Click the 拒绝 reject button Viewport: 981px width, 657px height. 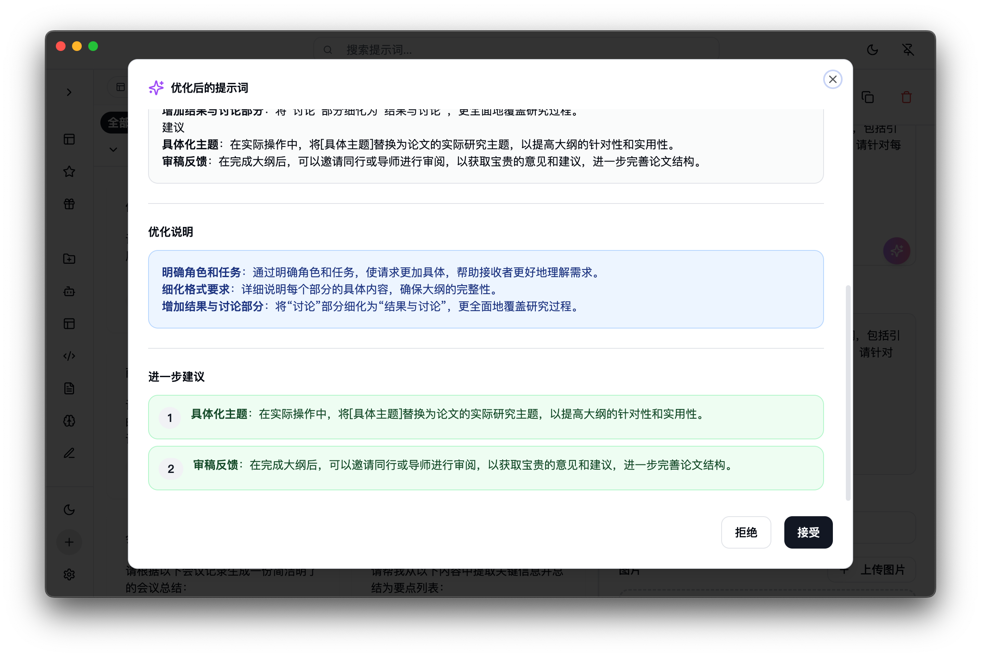(745, 532)
